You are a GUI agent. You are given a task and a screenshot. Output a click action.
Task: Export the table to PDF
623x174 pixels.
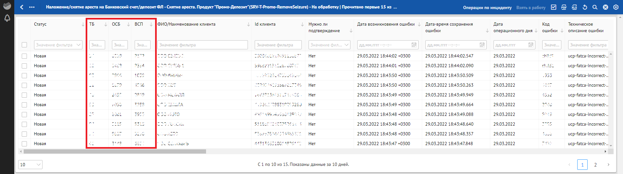point(564,7)
